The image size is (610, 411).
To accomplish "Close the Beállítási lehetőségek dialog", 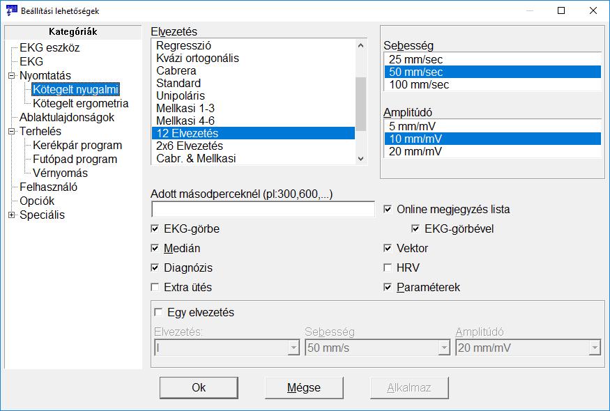I will [x=593, y=10].
